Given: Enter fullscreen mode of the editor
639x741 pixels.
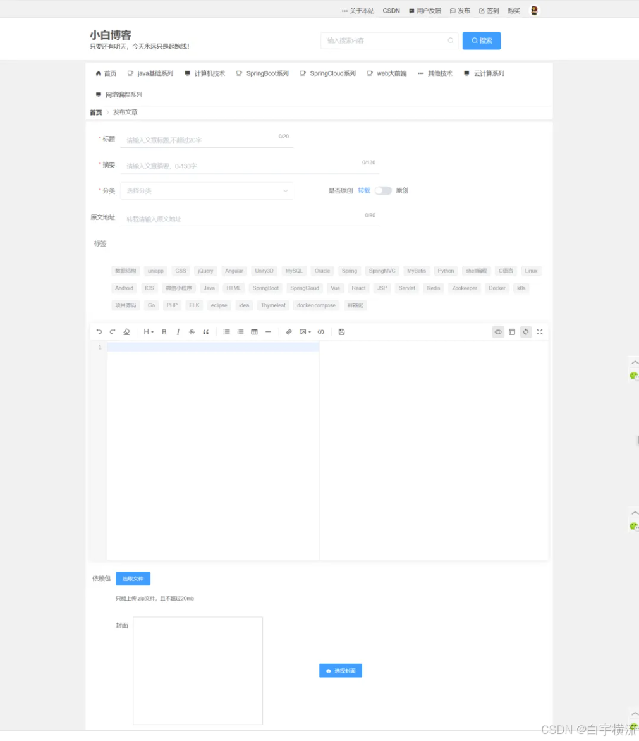Looking at the screenshot, I should pos(539,332).
